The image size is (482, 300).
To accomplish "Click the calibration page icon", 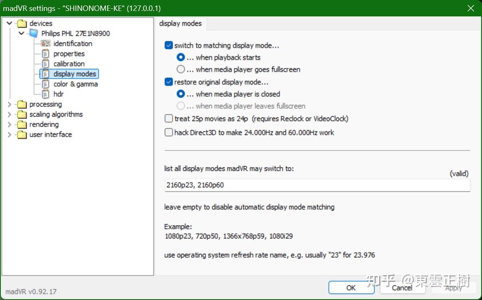I will tap(46, 64).
